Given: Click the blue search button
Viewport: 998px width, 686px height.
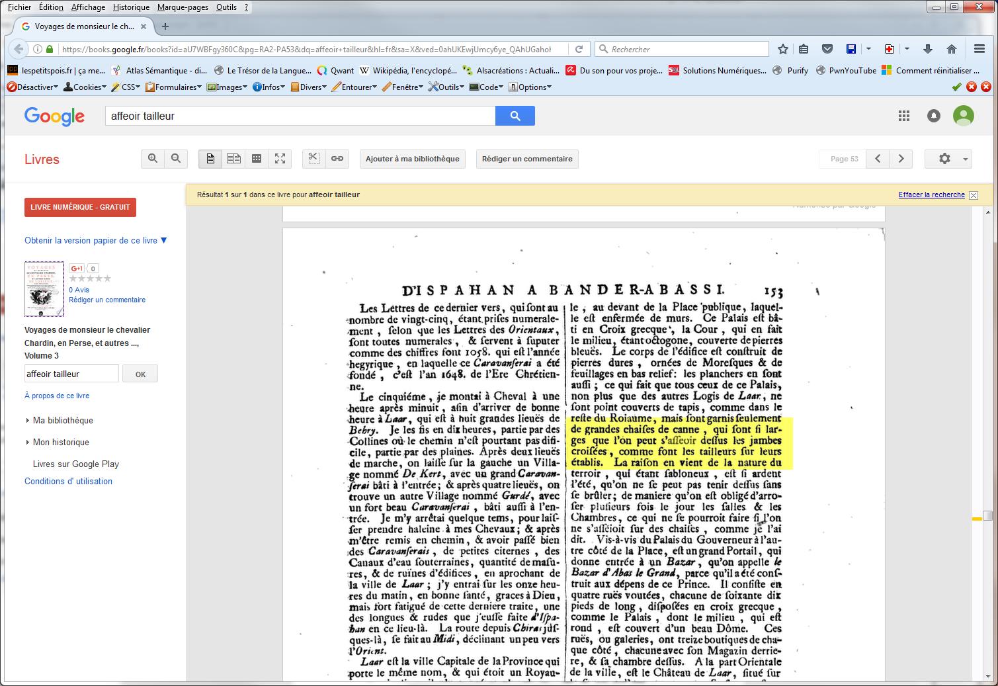Looking at the screenshot, I should pos(515,116).
